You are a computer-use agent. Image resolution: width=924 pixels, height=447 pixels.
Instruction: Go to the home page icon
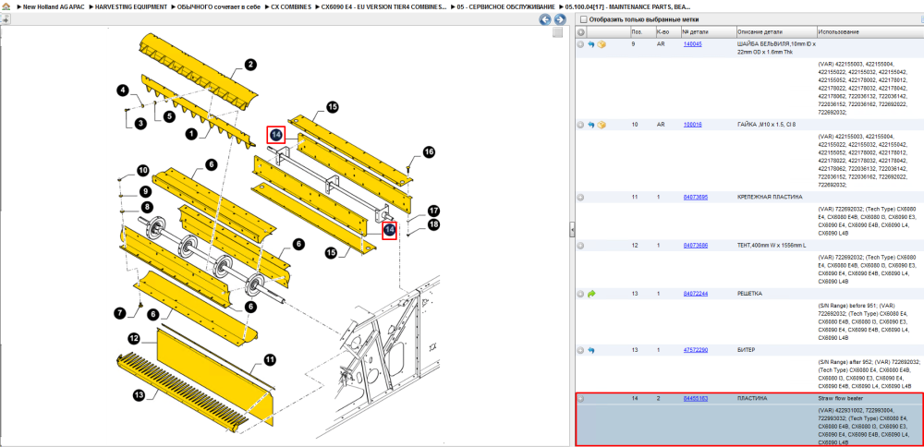(x=5, y=6)
